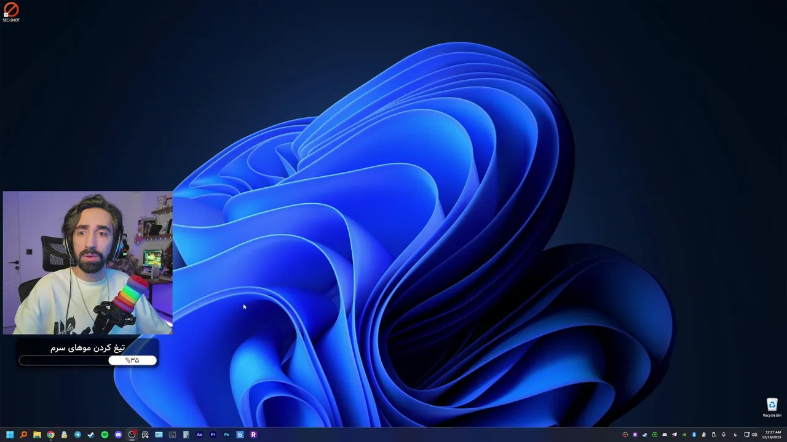Launch Adobe Photoshop from taskbar
787x442 pixels.
coord(226,435)
